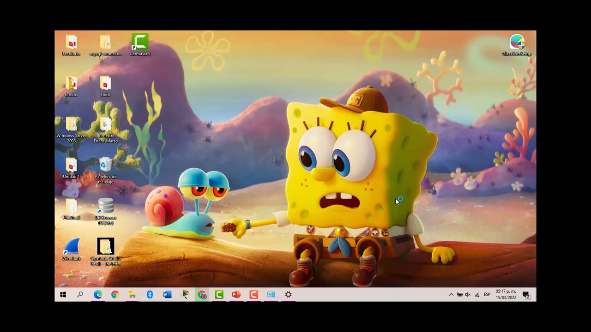The width and height of the screenshot is (591, 332).
Task: Open Microsoft Word from taskbar
Action: click(167, 295)
